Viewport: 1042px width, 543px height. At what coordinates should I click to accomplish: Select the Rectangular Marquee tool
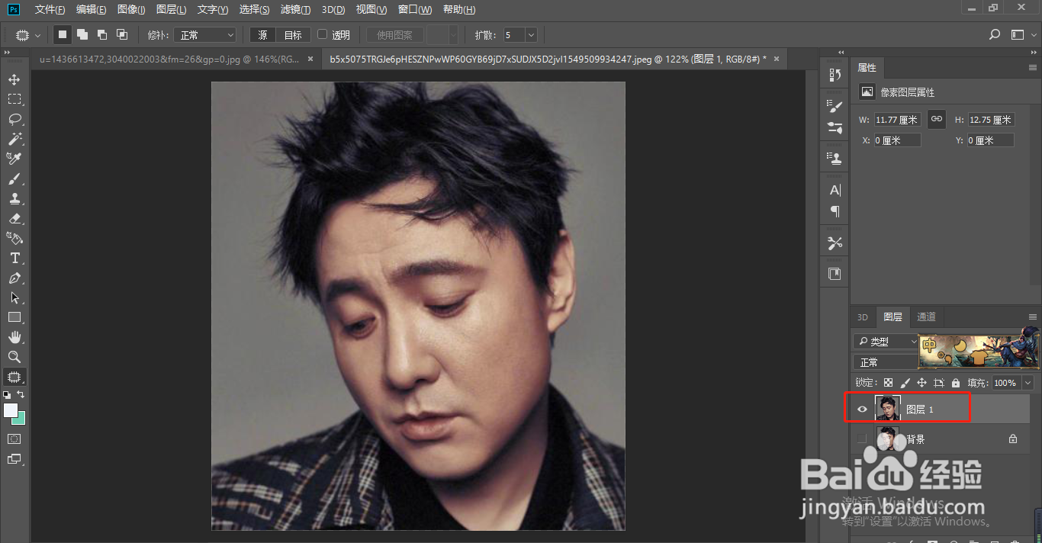(x=14, y=99)
